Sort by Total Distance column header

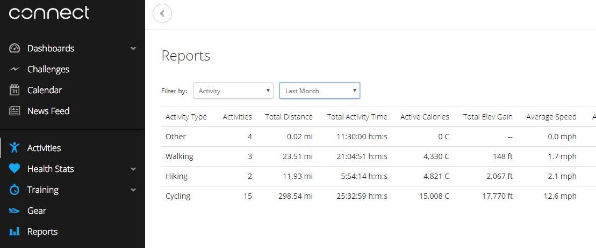click(x=289, y=117)
